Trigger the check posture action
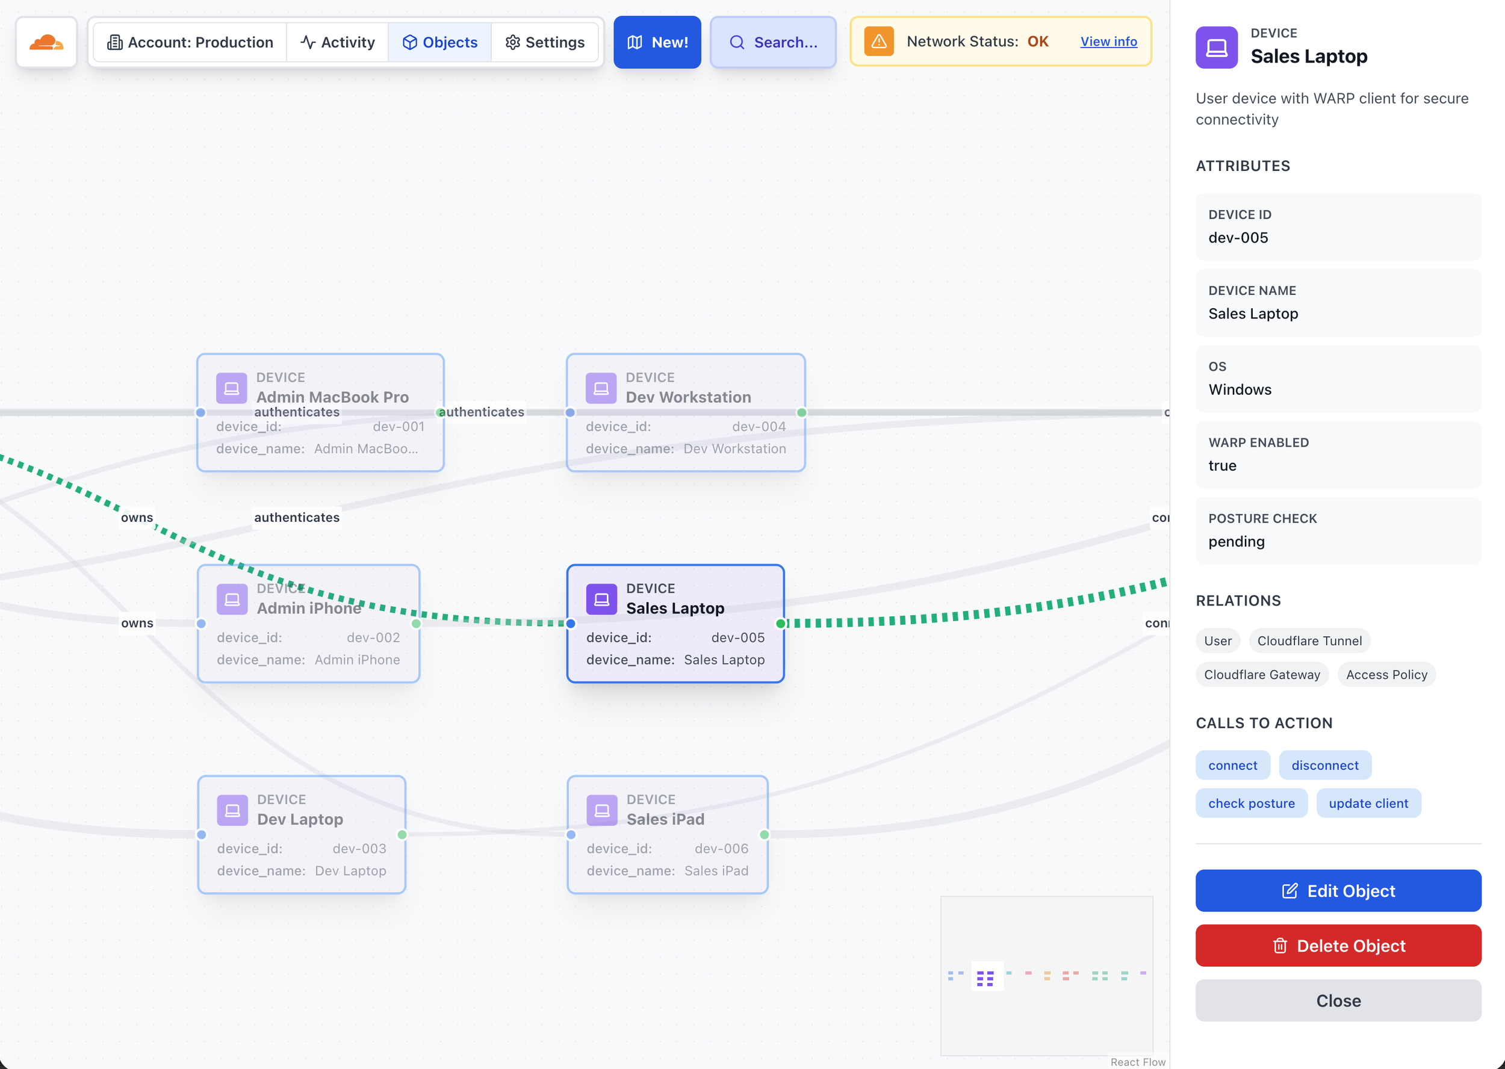This screenshot has width=1505, height=1069. 1251,802
